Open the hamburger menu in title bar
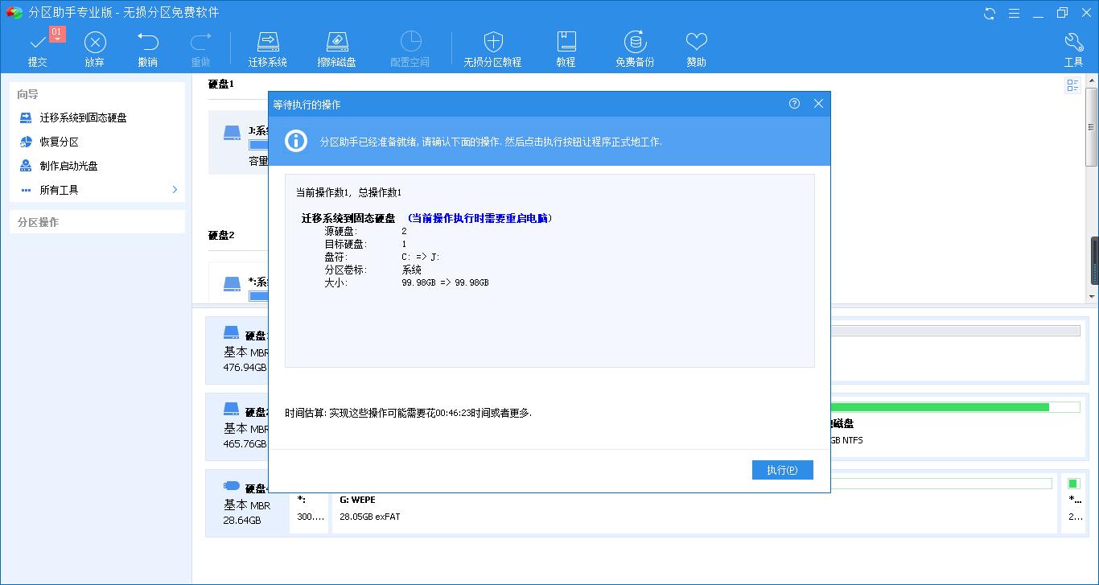This screenshot has width=1099, height=585. 1015,13
